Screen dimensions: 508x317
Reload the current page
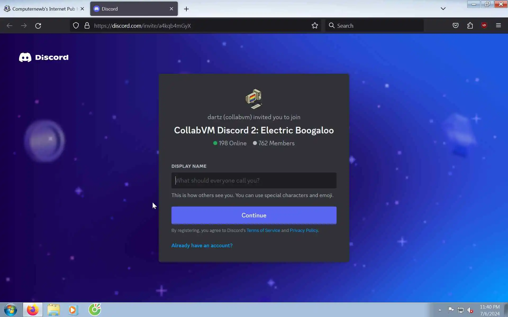(38, 26)
